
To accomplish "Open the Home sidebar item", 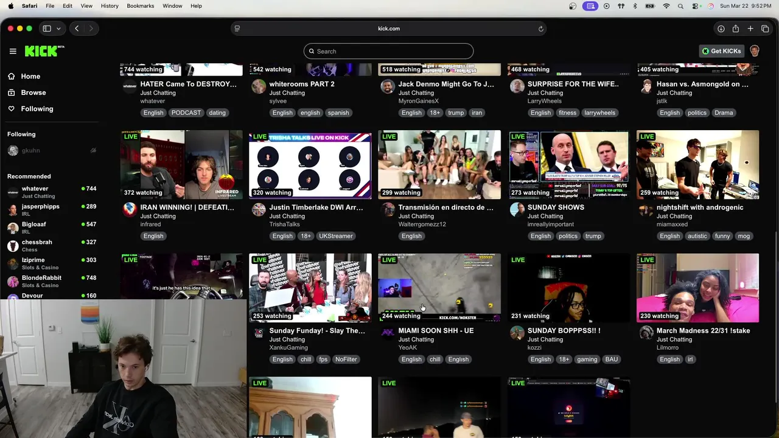I will click(x=30, y=76).
